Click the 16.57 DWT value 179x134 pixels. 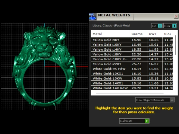coord(154,64)
